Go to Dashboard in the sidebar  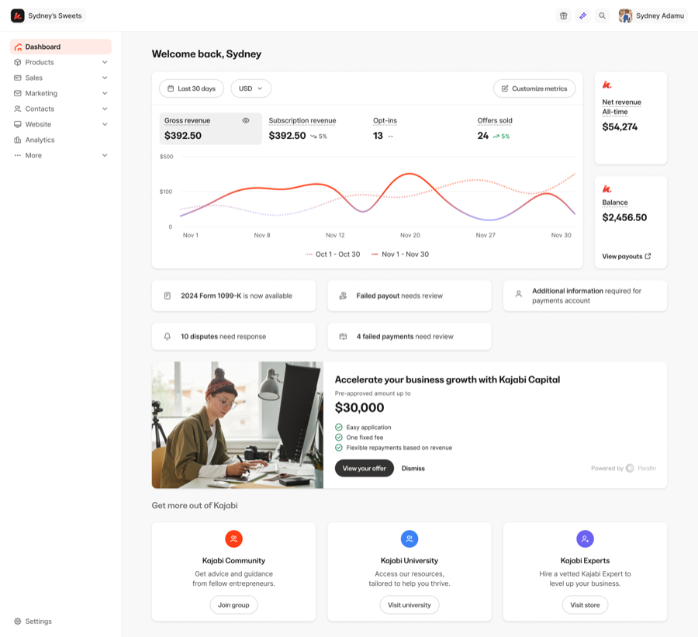[x=60, y=47]
